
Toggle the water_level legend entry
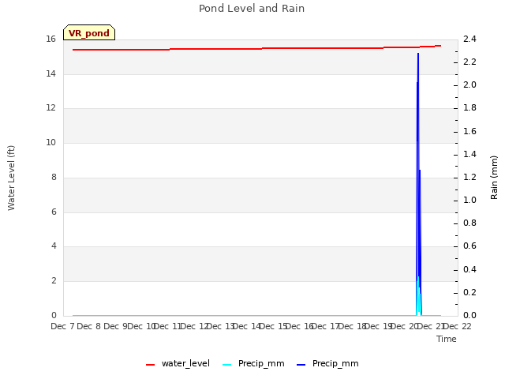178,364
